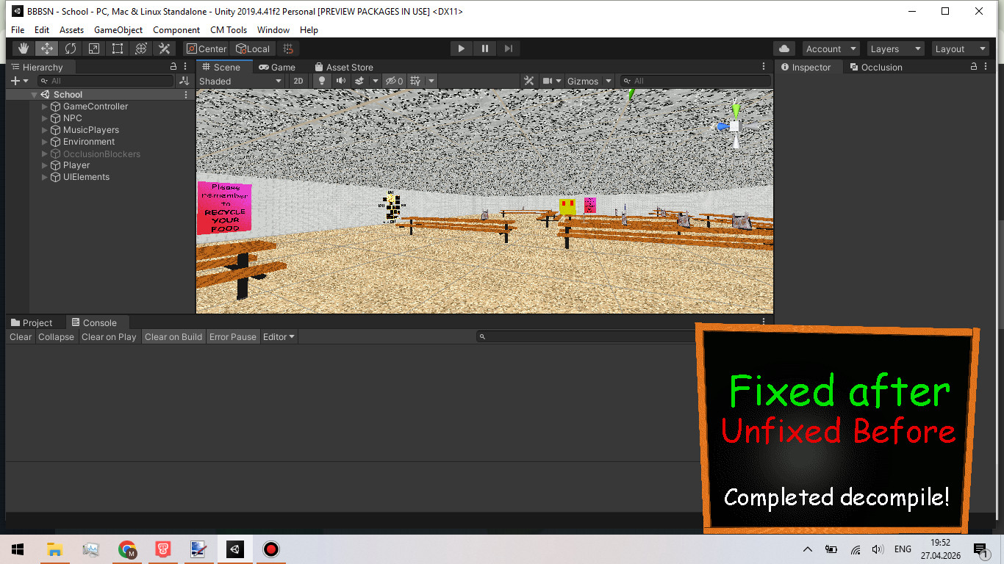The width and height of the screenshot is (1004, 564).
Task: Select the Hand tool in the toolbar
Action: point(24,48)
